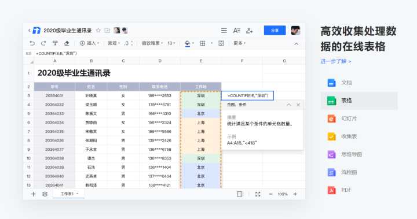Screen dimensions: 417x219
Task: Open the 进一步了解 link
Action: [335, 61]
